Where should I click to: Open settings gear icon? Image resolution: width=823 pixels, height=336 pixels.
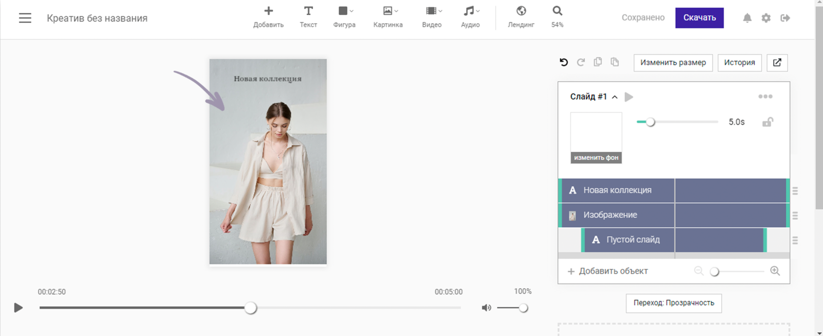766,18
